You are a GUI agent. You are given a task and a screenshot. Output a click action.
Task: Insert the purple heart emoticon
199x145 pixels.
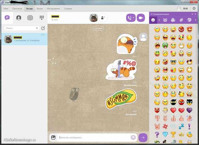189,110
